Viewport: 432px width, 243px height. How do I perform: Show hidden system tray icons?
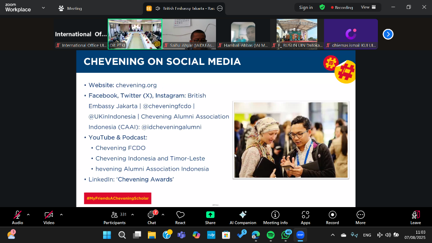pos(333,235)
